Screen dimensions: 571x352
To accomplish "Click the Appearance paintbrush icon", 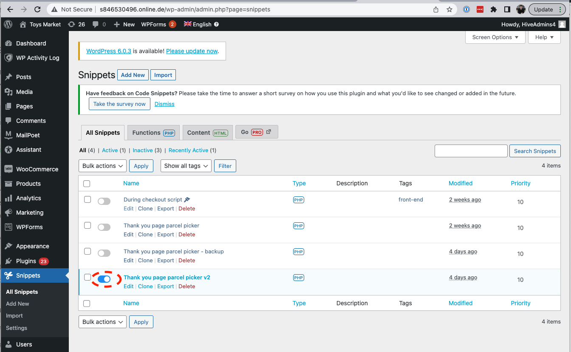I will pos(8,246).
